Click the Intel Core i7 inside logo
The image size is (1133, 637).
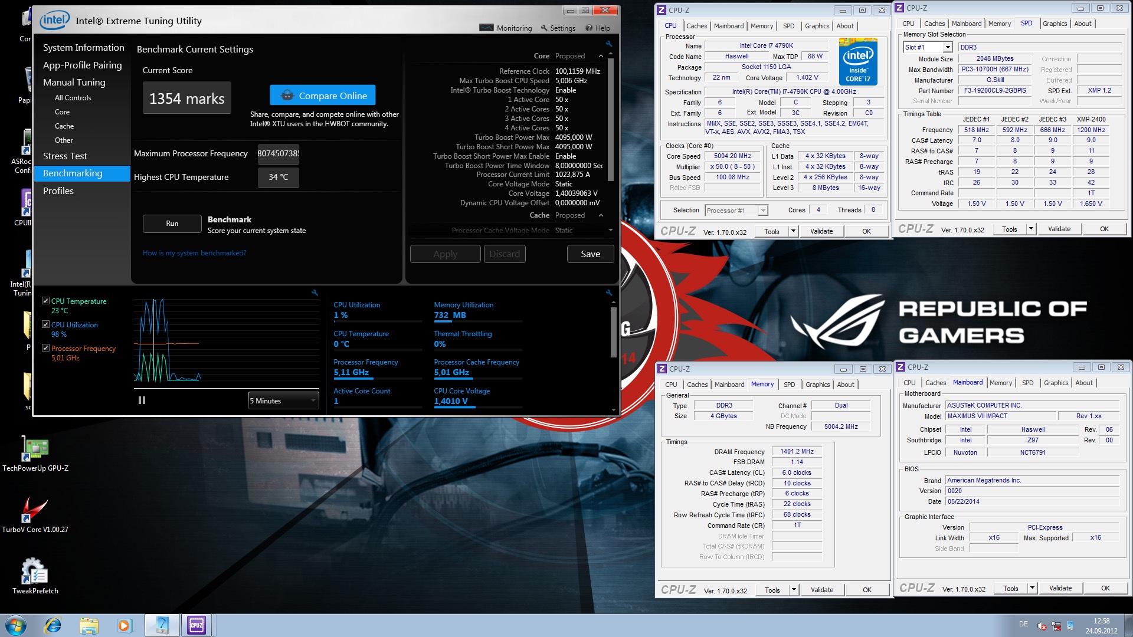point(858,61)
